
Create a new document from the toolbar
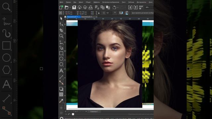pos(61,7)
